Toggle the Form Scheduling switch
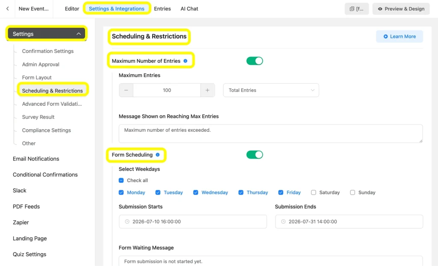 (x=255, y=155)
